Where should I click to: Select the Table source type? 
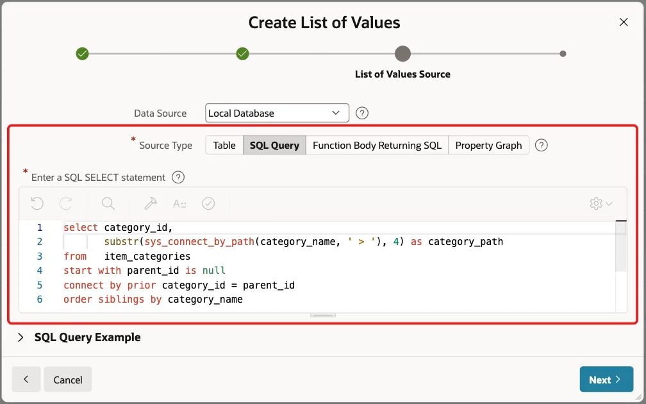click(x=224, y=145)
